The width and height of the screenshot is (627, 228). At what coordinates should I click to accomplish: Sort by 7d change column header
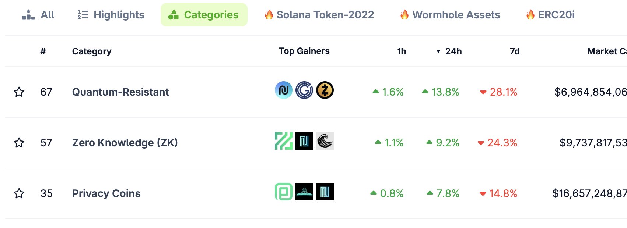point(515,51)
